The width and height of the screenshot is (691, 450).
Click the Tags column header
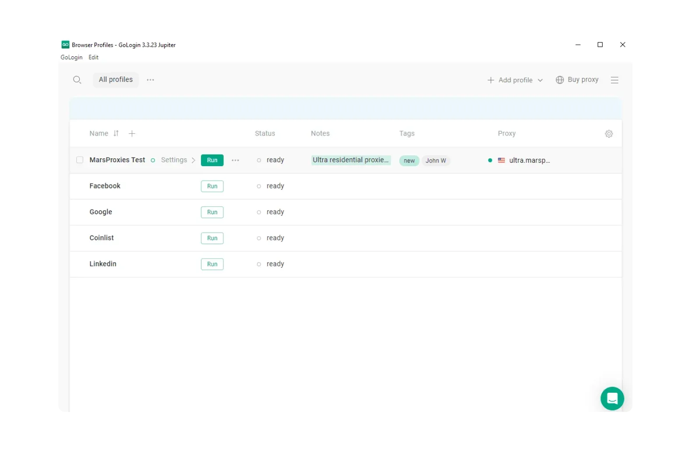(x=407, y=133)
